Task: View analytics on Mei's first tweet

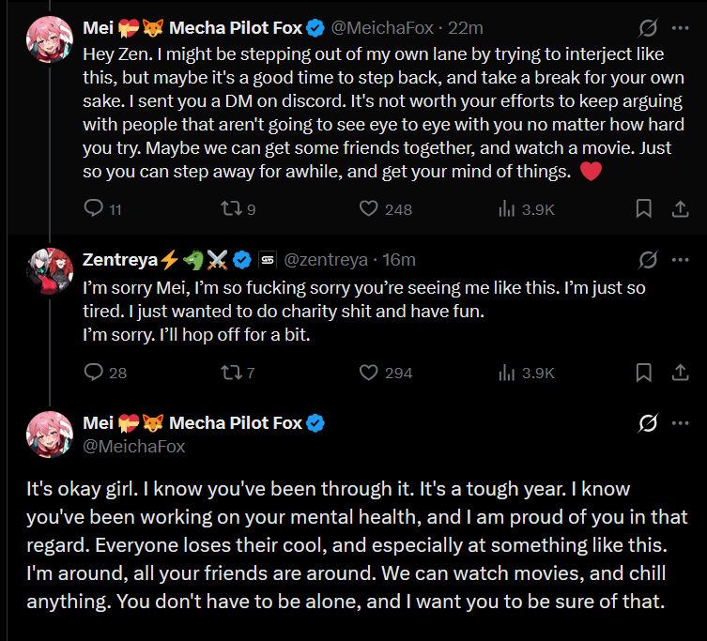Action: tap(506, 208)
